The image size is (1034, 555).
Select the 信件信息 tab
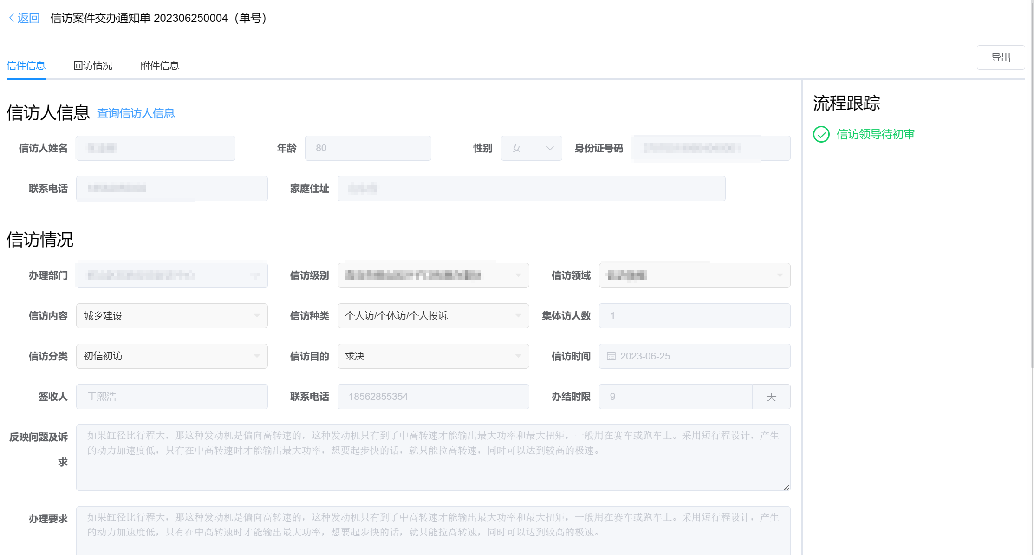(26, 65)
